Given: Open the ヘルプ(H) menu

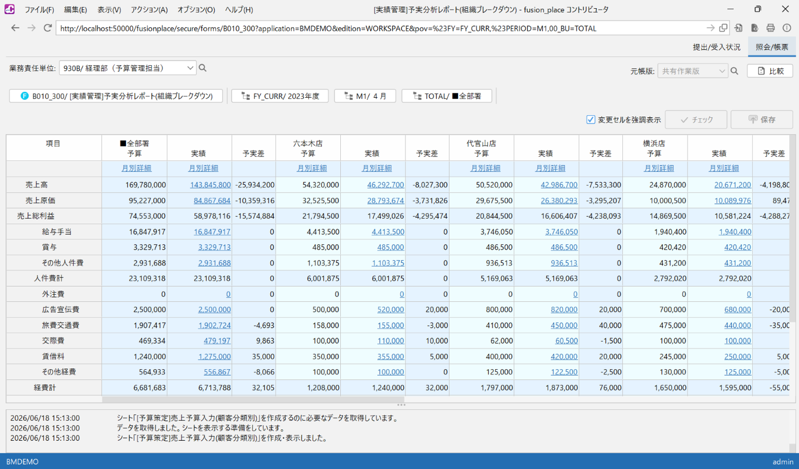Looking at the screenshot, I should (239, 10).
